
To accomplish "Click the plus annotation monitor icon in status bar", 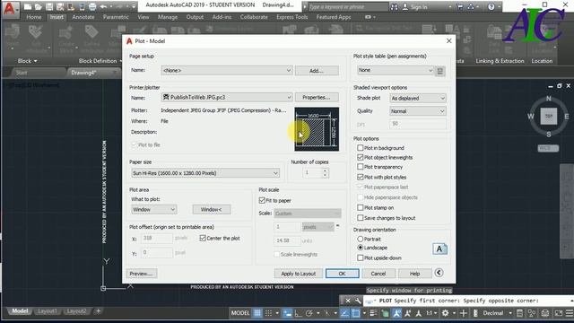I will pyautogui.click(x=464, y=313).
